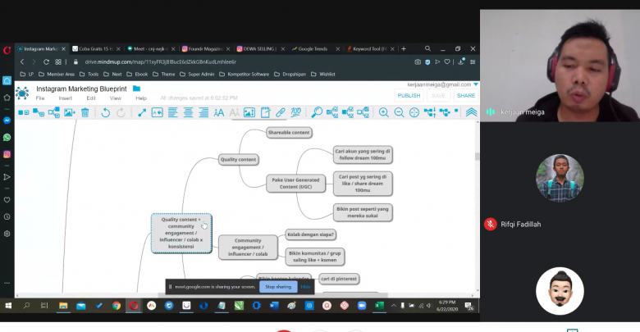Switch to the DEWA SELLING tab

(258, 49)
